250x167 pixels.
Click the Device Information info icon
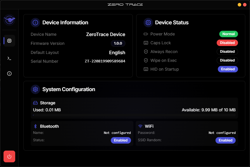coord(35,23)
